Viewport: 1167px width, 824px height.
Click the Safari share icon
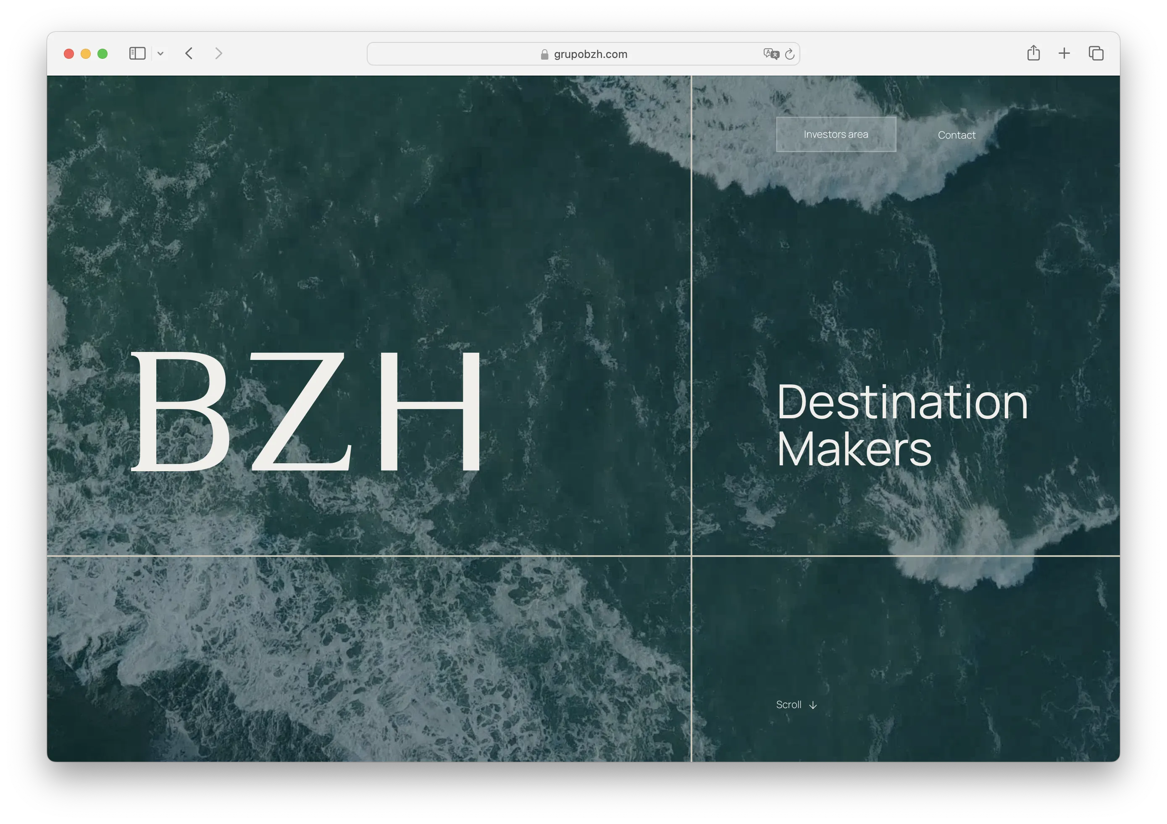1033,53
